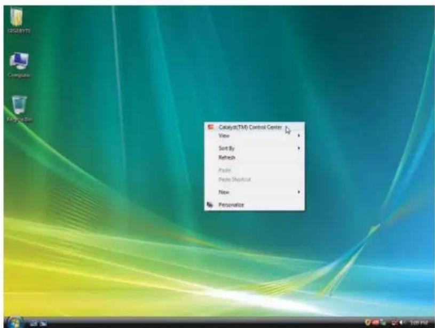Click the taskbar clock
Viewport: 435px width, 328px height.
coord(419,323)
